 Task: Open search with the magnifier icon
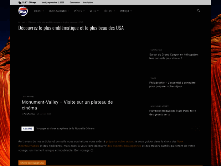199,11
